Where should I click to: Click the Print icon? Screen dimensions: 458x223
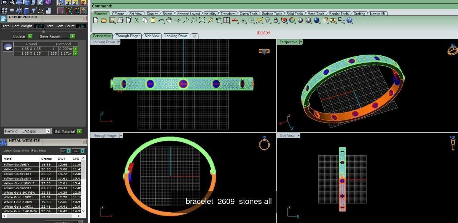120,20
